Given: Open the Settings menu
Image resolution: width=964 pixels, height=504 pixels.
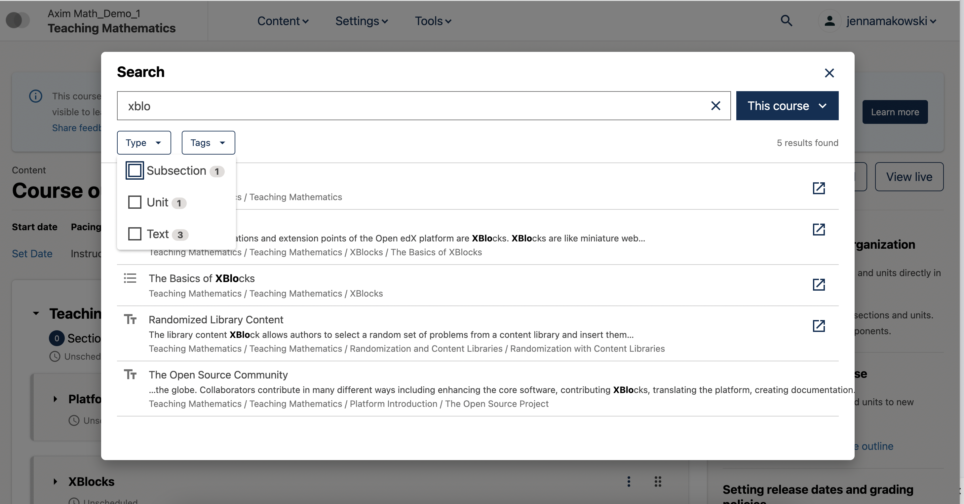Looking at the screenshot, I should click(360, 21).
